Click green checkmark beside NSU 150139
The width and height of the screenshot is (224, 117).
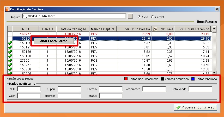coord(10,52)
